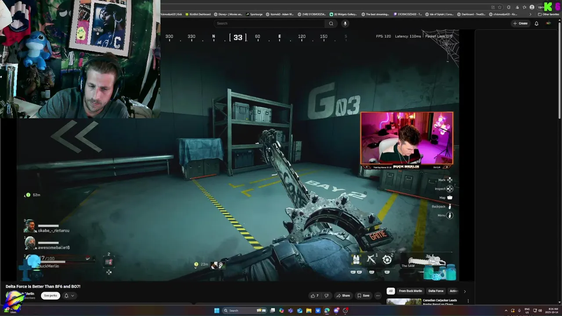
Task: Click the video title text
Action: click(43, 287)
